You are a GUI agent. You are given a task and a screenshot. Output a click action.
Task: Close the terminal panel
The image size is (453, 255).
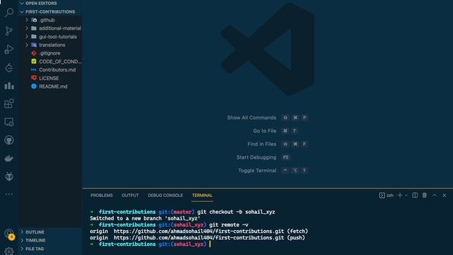445,195
